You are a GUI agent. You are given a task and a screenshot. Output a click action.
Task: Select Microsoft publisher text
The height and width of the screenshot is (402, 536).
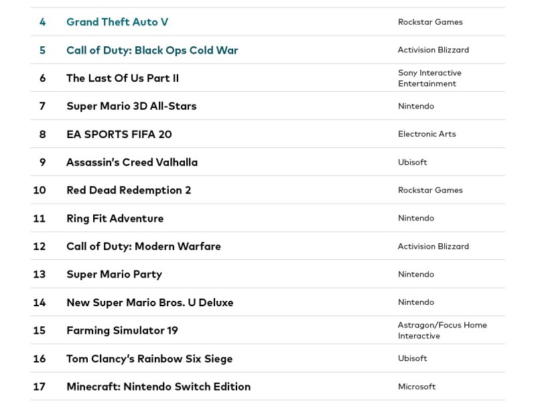coord(417,387)
